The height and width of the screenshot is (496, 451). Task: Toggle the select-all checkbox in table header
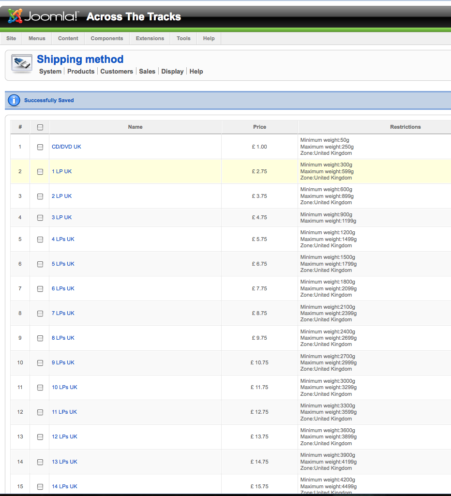[x=40, y=127]
